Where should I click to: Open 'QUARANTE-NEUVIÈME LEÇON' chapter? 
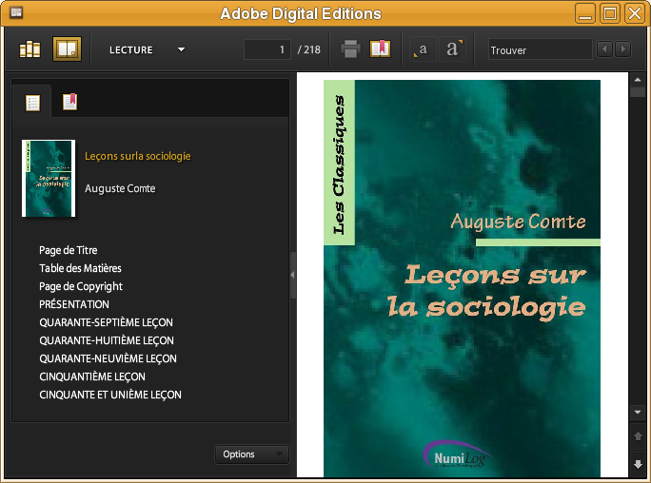tap(108, 358)
